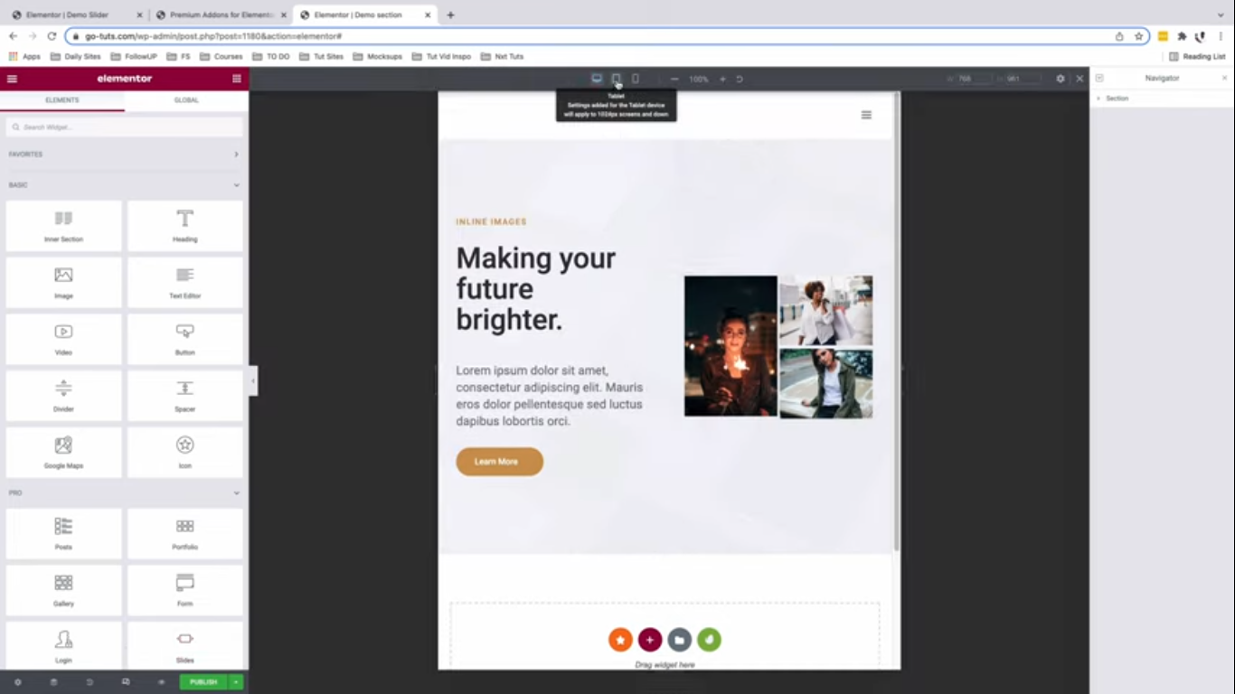Open History from bottom panel

click(x=90, y=682)
